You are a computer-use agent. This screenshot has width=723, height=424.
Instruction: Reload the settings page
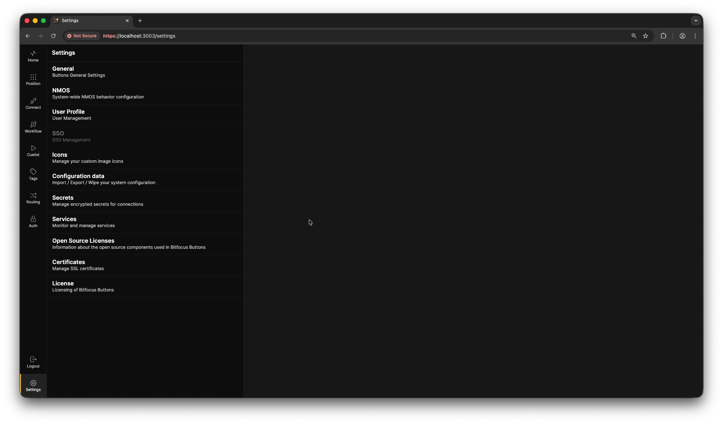click(x=53, y=36)
